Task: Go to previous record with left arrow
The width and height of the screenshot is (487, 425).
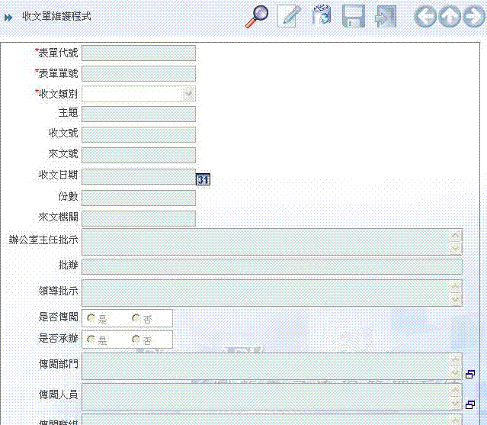Action: coord(425,16)
